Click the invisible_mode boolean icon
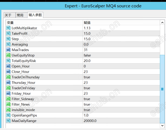166x130 pixels. (x=8, y=110)
